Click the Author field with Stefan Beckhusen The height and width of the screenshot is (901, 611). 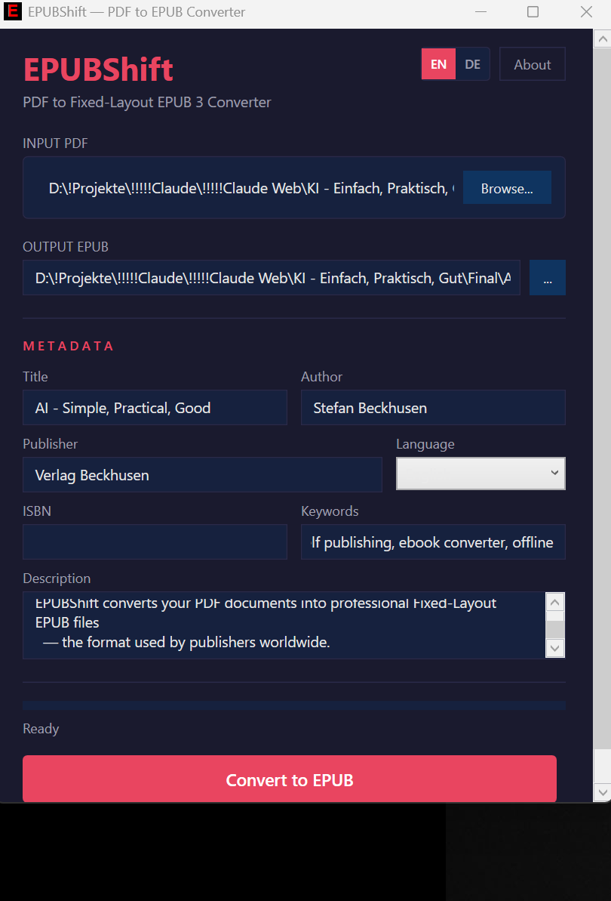433,407
